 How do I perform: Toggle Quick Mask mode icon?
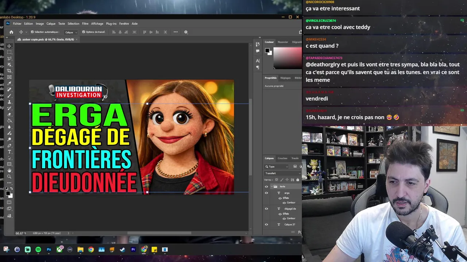tap(9, 202)
